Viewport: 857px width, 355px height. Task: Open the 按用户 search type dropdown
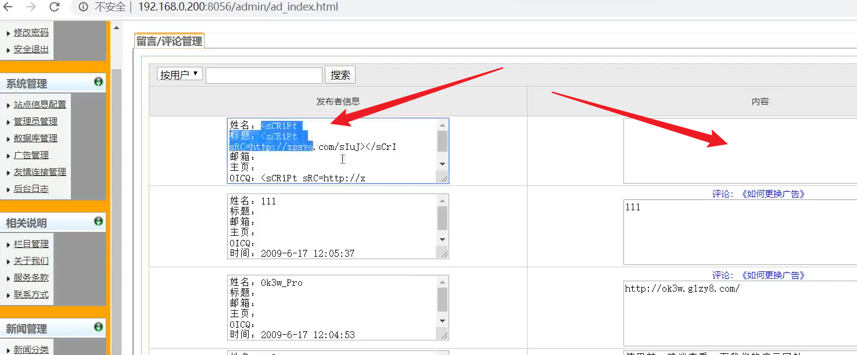coord(180,74)
